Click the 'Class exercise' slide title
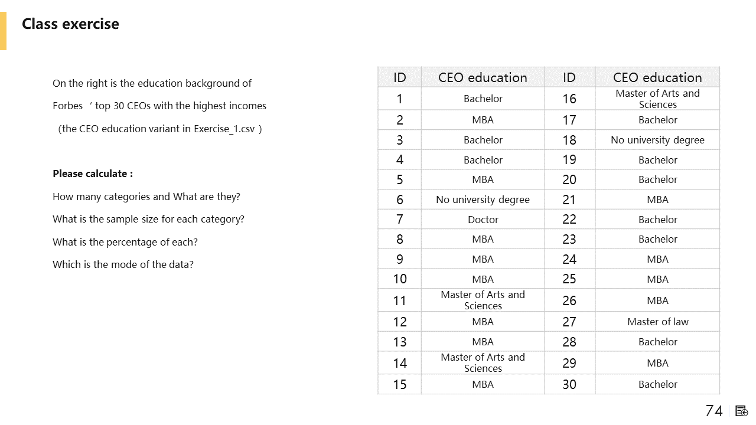This screenshot has width=756, height=425. [70, 24]
